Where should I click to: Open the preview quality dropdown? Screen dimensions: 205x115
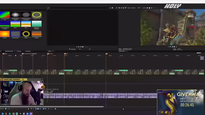coord(131,8)
